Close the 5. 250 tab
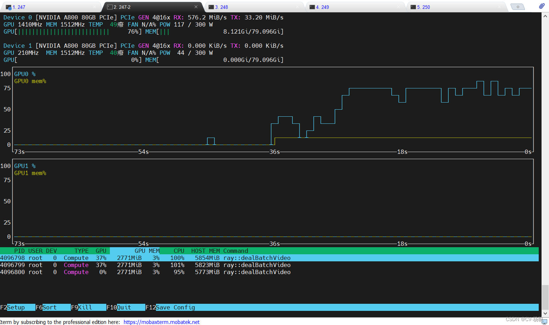549x325 pixels. pyautogui.click(x=500, y=7)
